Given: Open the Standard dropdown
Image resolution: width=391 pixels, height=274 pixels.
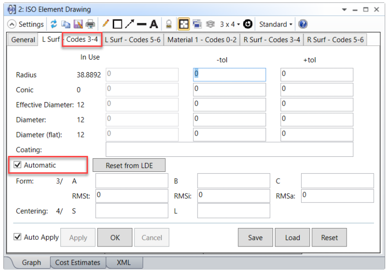Looking at the screenshot, I should pos(275,24).
